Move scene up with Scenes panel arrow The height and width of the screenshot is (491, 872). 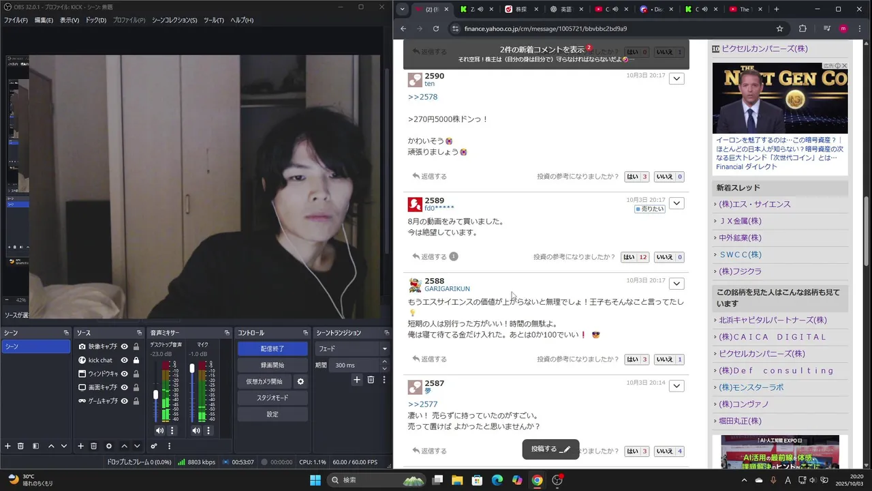51,446
